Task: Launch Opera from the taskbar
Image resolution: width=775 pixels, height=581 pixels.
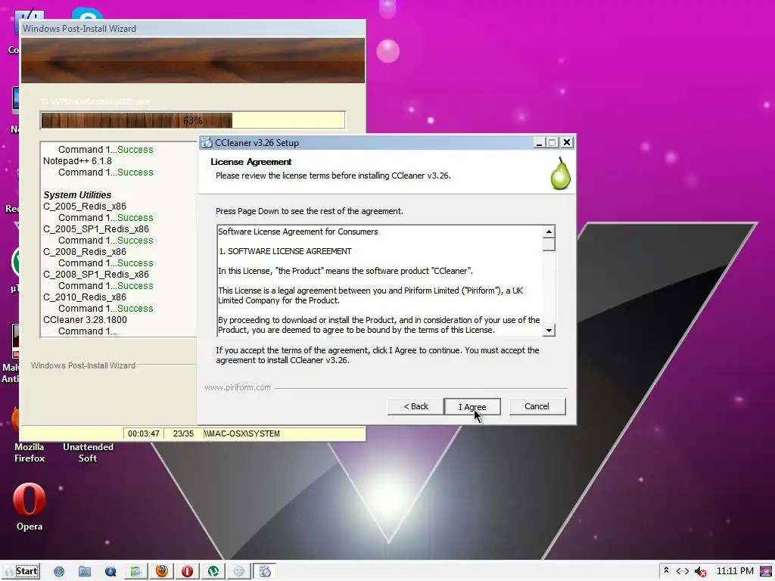Action: (x=188, y=572)
